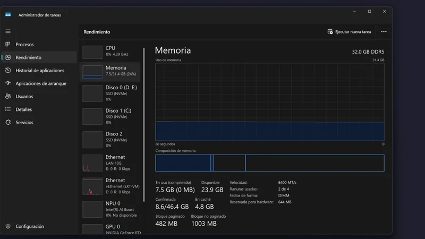This screenshot has height=239, width=425.
Task: Open the three-dots more options menu
Action: pyautogui.click(x=384, y=32)
